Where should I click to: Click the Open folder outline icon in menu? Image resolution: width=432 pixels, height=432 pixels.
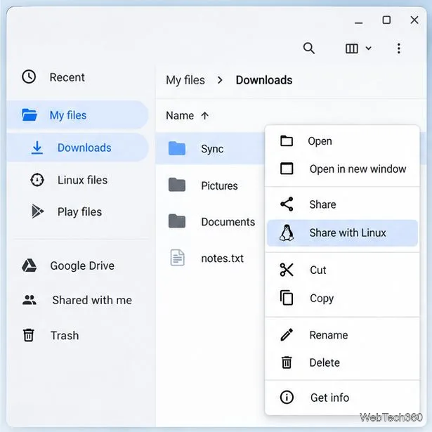click(x=287, y=140)
